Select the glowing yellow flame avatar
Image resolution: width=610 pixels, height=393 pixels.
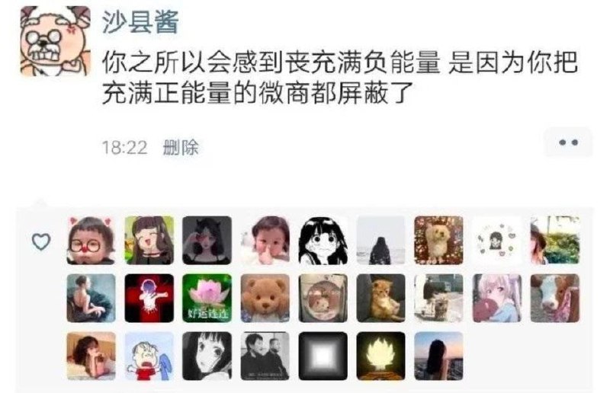(380, 356)
